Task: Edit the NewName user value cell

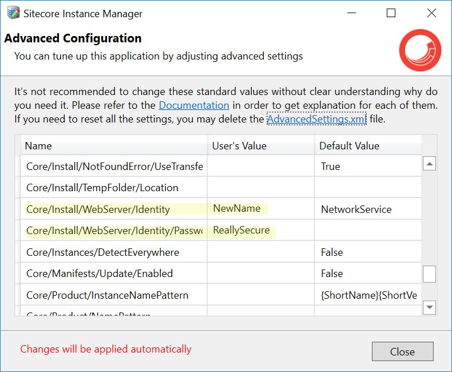Action: pyautogui.click(x=261, y=208)
